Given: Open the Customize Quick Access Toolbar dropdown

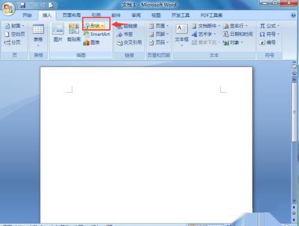Looking at the screenshot, I should point(62,5).
